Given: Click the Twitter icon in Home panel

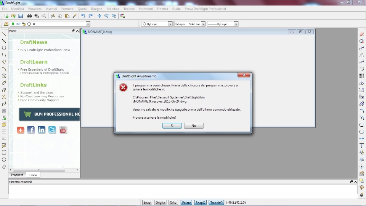Looking at the screenshot, I should pos(52,130).
